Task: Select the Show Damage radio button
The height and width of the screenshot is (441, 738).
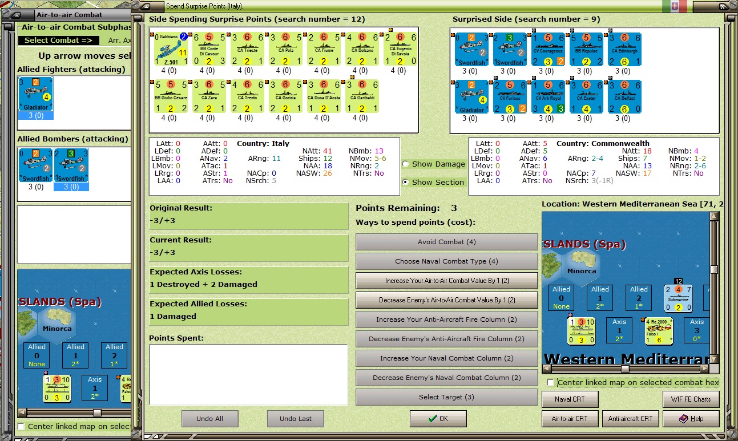Action: pyautogui.click(x=406, y=164)
